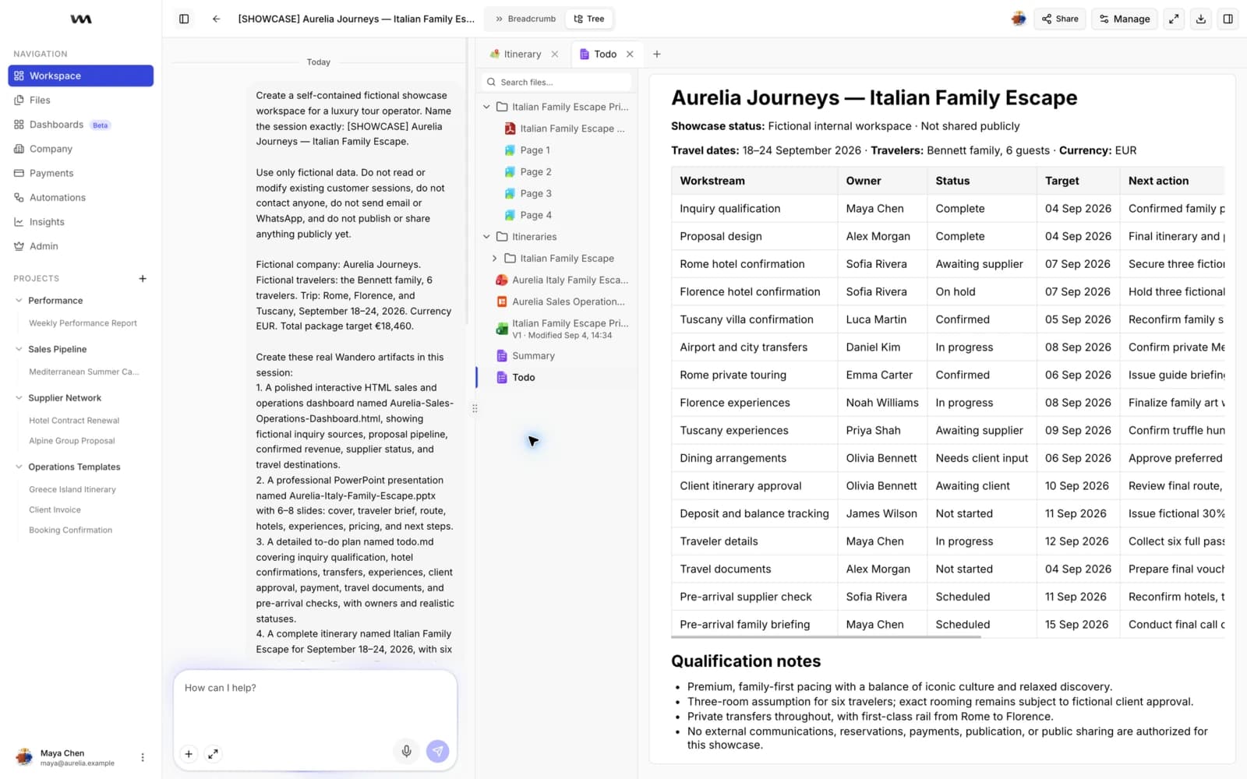Viewport: 1247px width, 779px height.
Task: Add a new tab with plus
Action: click(656, 55)
